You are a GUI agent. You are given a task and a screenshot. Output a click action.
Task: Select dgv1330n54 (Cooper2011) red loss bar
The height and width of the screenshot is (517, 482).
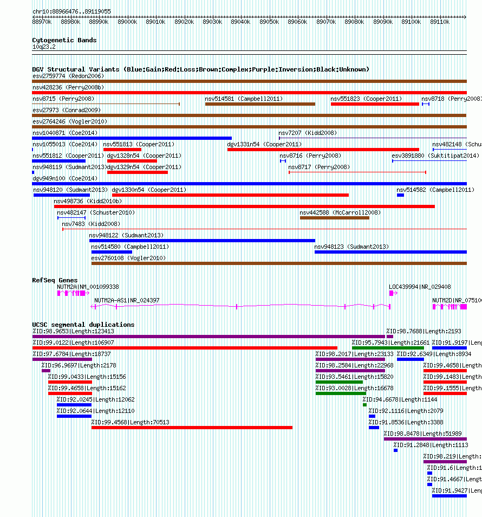click(230, 195)
